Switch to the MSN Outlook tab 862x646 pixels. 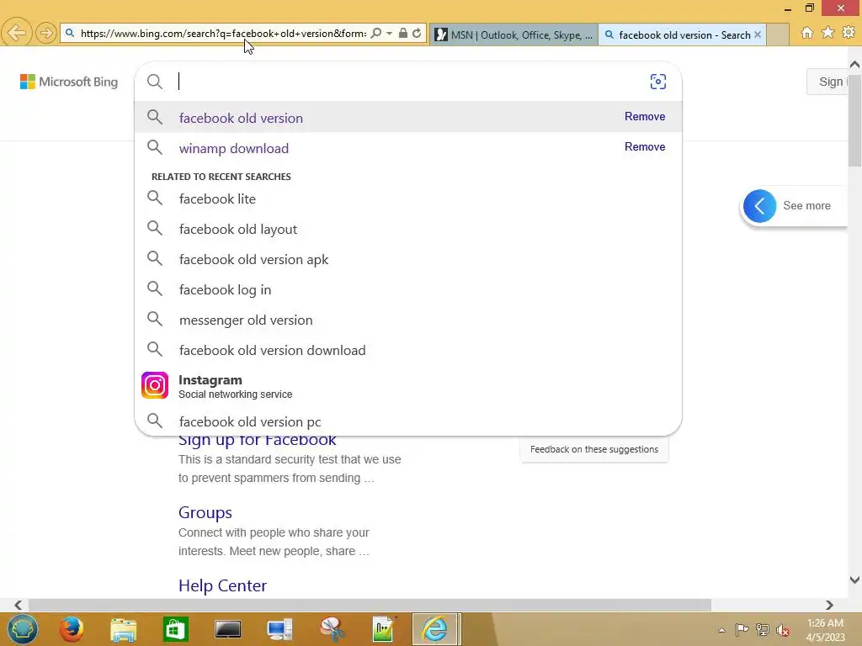pyautogui.click(x=513, y=34)
